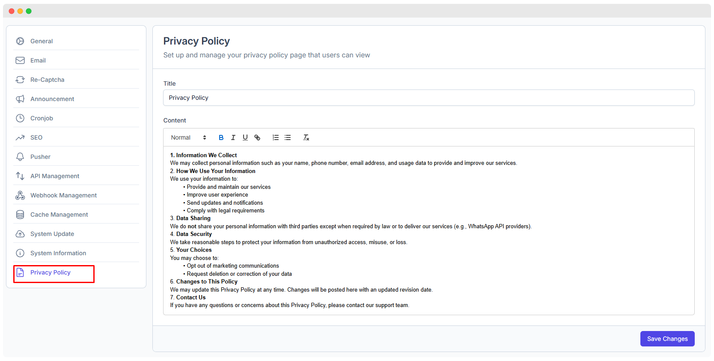Open System Information page
The image size is (714, 361).
pyautogui.click(x=76, y=253)
